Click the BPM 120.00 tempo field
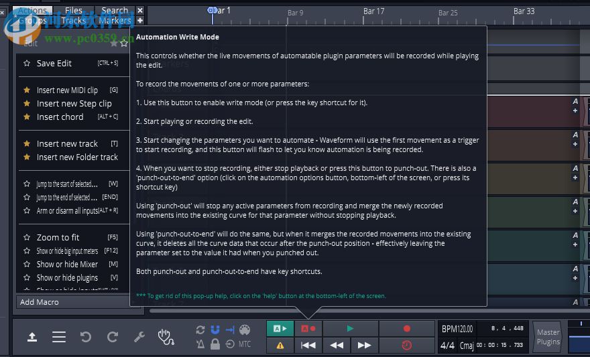The height and width of the screenshot is (357, 590). click(457, 329)
